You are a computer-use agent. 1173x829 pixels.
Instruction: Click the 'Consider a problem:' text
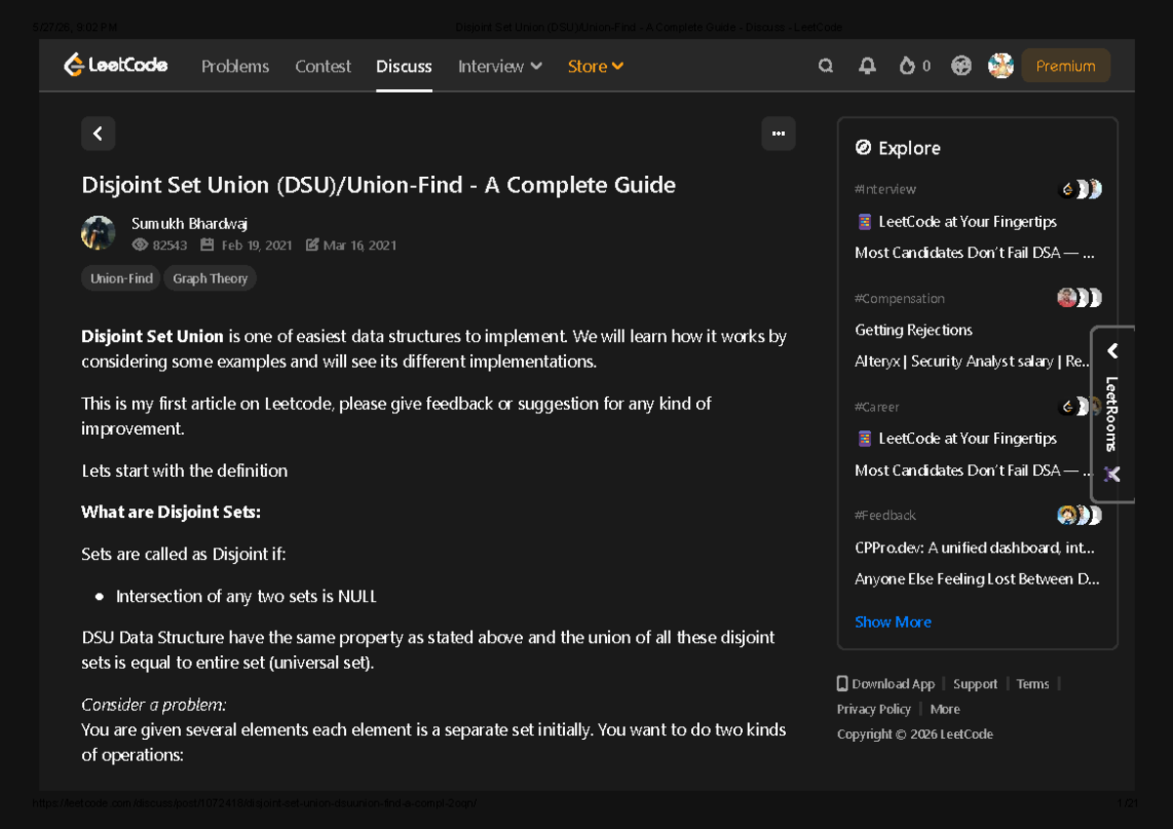click(153, 705)
